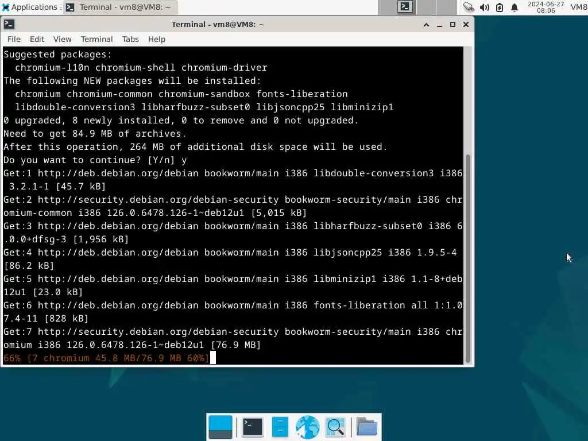588x441 pixels.
Task: Click the download progress line for chromium
Action: [x=106, y=358]
